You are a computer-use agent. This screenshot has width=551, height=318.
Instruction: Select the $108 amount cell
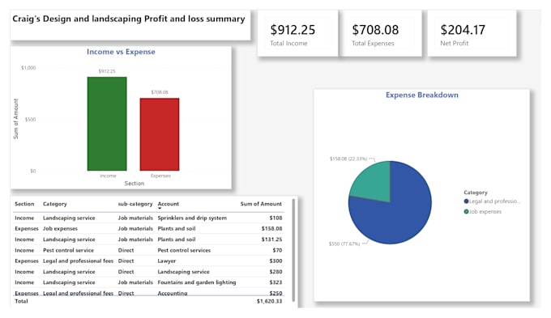(275, 218)
